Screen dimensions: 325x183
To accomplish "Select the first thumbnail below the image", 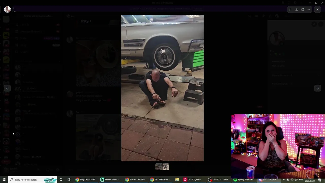I will (x=159, y=167).
